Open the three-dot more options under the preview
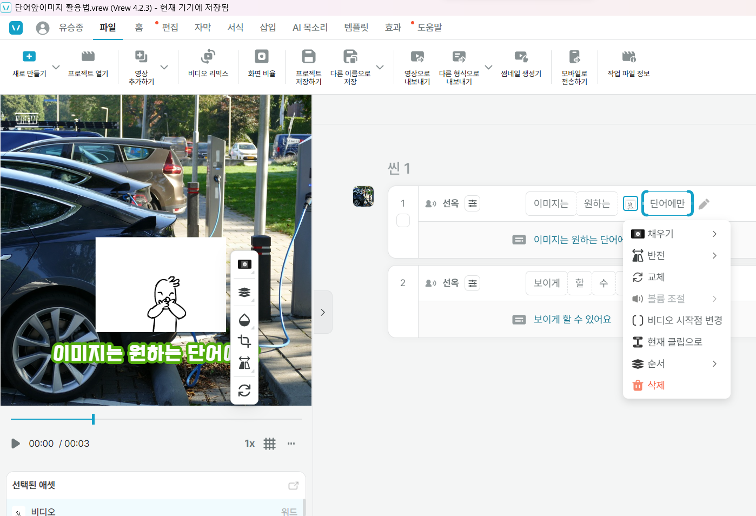756x516 pixels. [x=291, y=444]
